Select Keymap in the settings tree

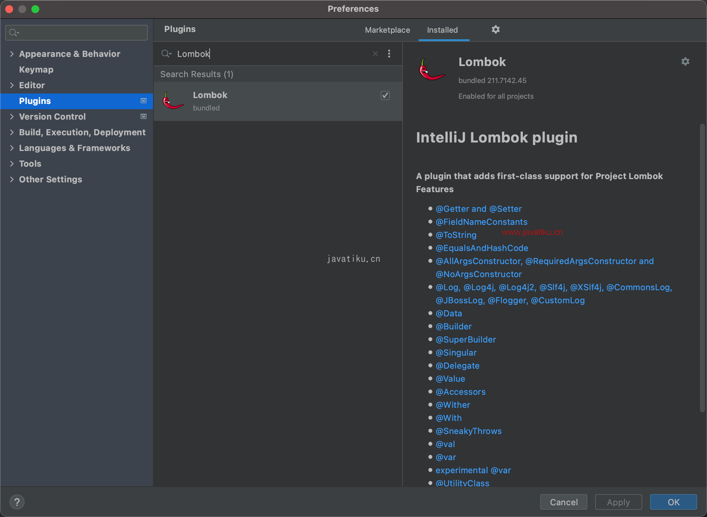pos(36,70)
